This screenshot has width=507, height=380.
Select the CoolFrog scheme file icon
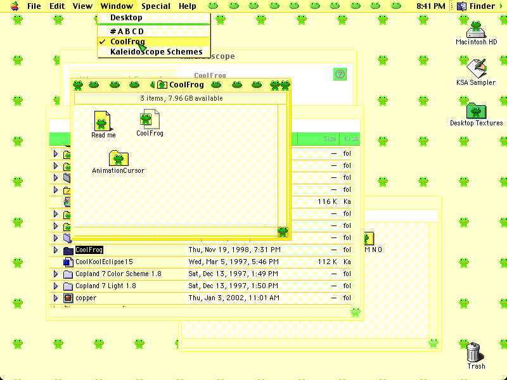coord(150,119)
